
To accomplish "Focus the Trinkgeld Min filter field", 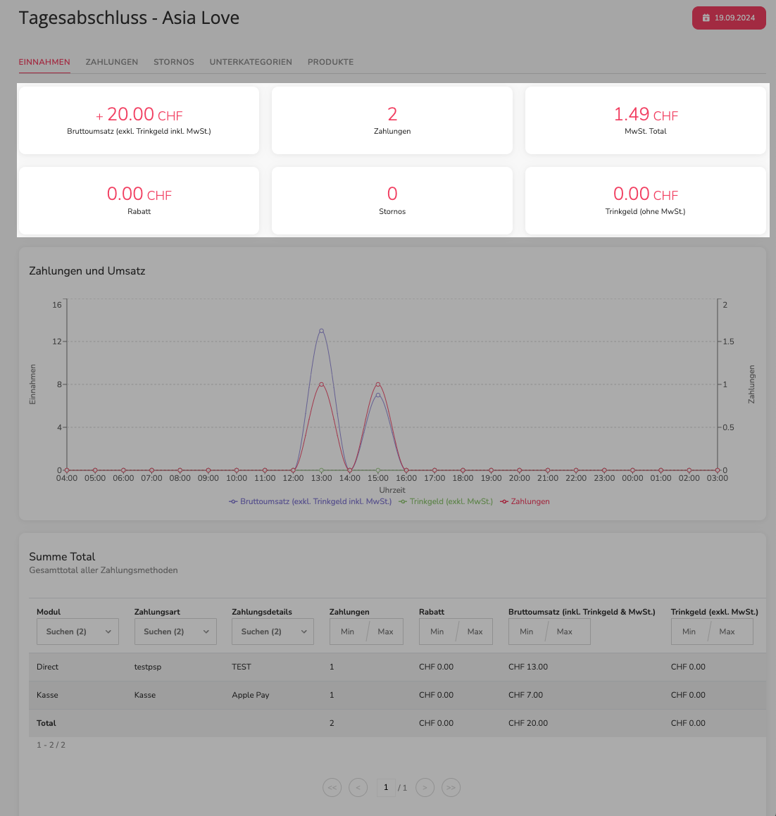I will [689, 632].
